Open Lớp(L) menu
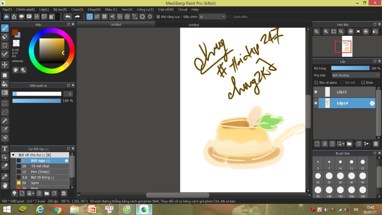382x215 pixels. coord(44,9)
